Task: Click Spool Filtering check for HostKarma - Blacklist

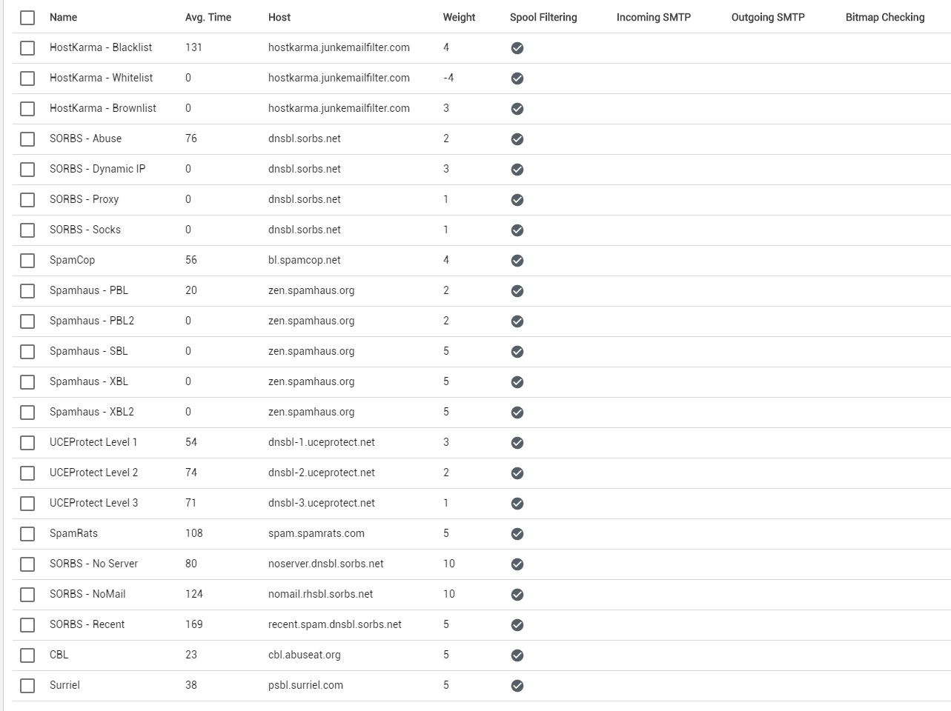Action: coord(517,48)
